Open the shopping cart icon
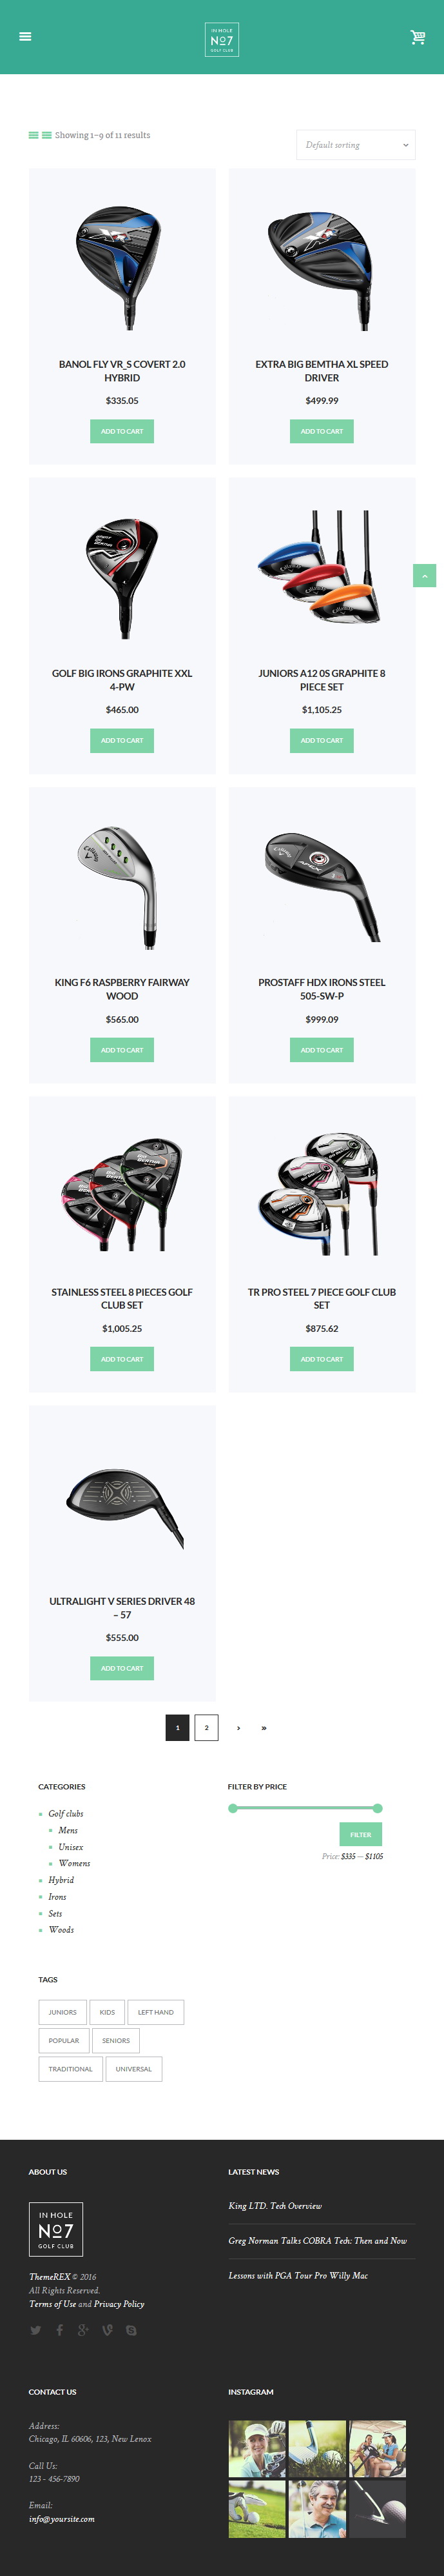The image size is (444, 2576). coord(417,37)
